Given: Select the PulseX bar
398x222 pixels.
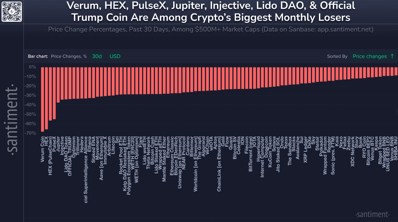Looking at the screenshot, I should [54, 93].
